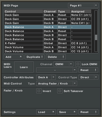Click the 'CC 14 (ch1)' assignment cell
This screenshot has width=102, height=117.
coord(81,47)
